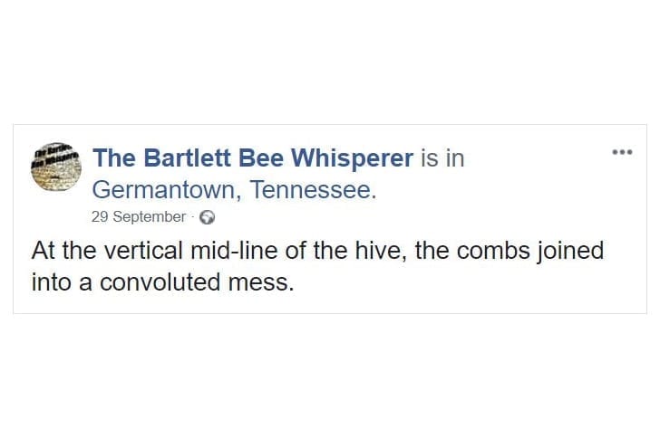Click the word "hive" in the post
The image size is (660, 439).
click(381, 251)
